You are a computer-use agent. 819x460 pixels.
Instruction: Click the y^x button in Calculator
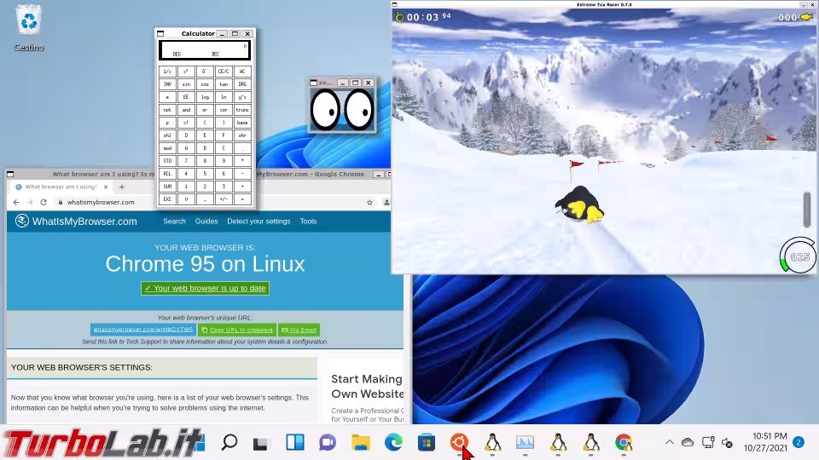pyautogui.click(x=242, y=97)
